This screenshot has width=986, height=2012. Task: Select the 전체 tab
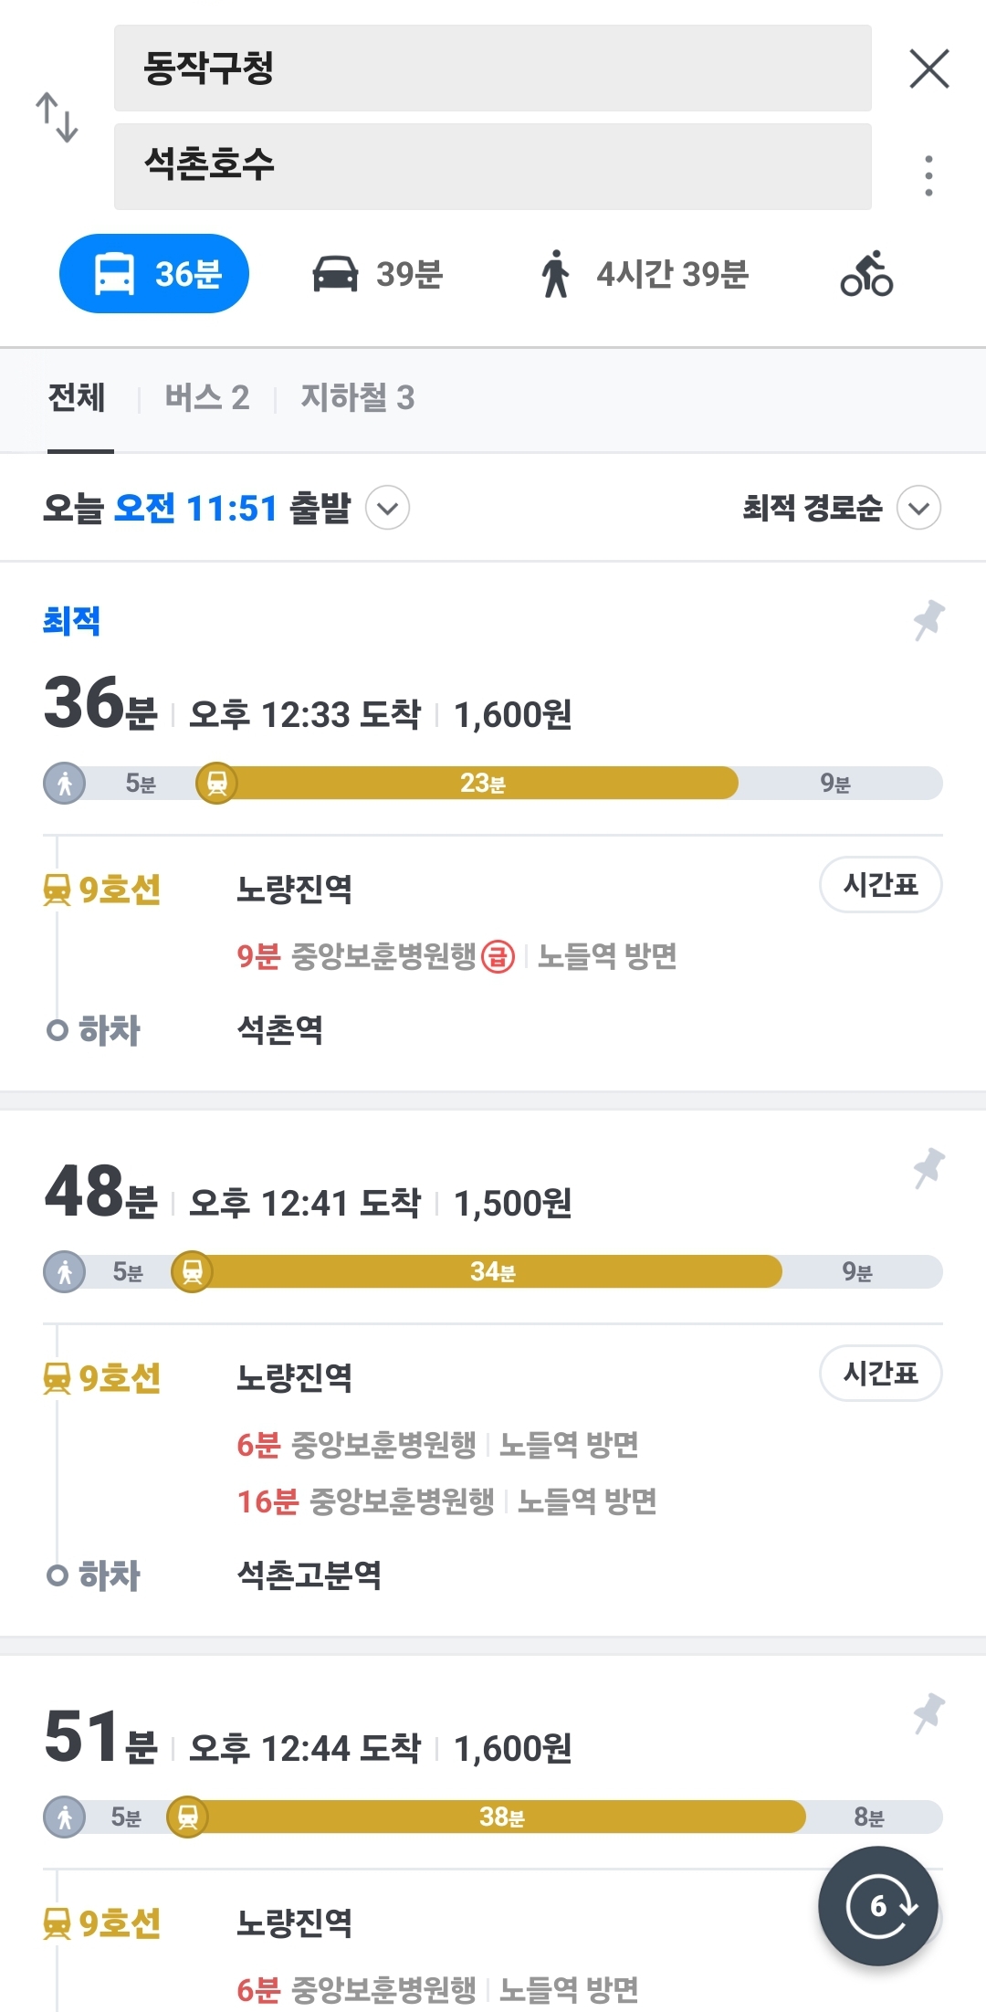(x=78, y=398)
